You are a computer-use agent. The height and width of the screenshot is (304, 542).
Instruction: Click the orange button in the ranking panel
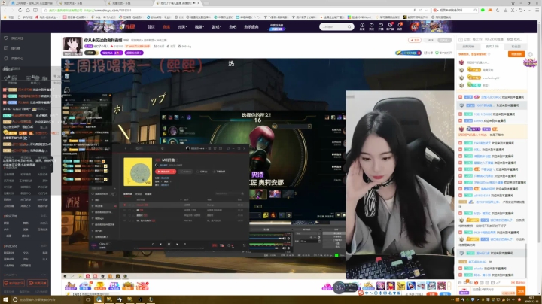tap(516, 54)
